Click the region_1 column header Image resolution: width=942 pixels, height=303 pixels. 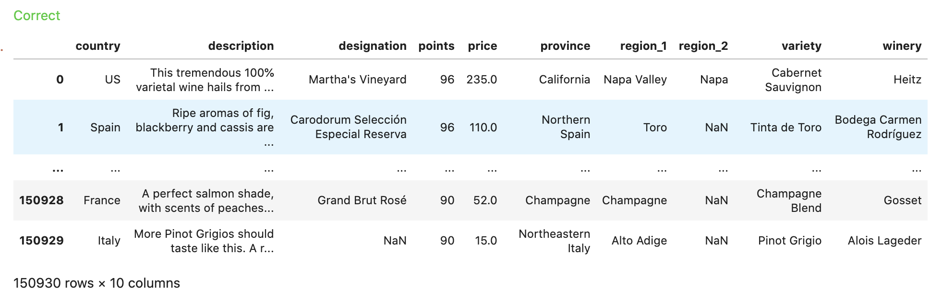click(643, 46)
